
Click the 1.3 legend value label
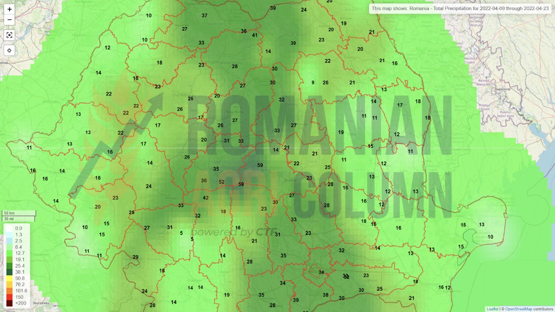(x=19, y=235)
